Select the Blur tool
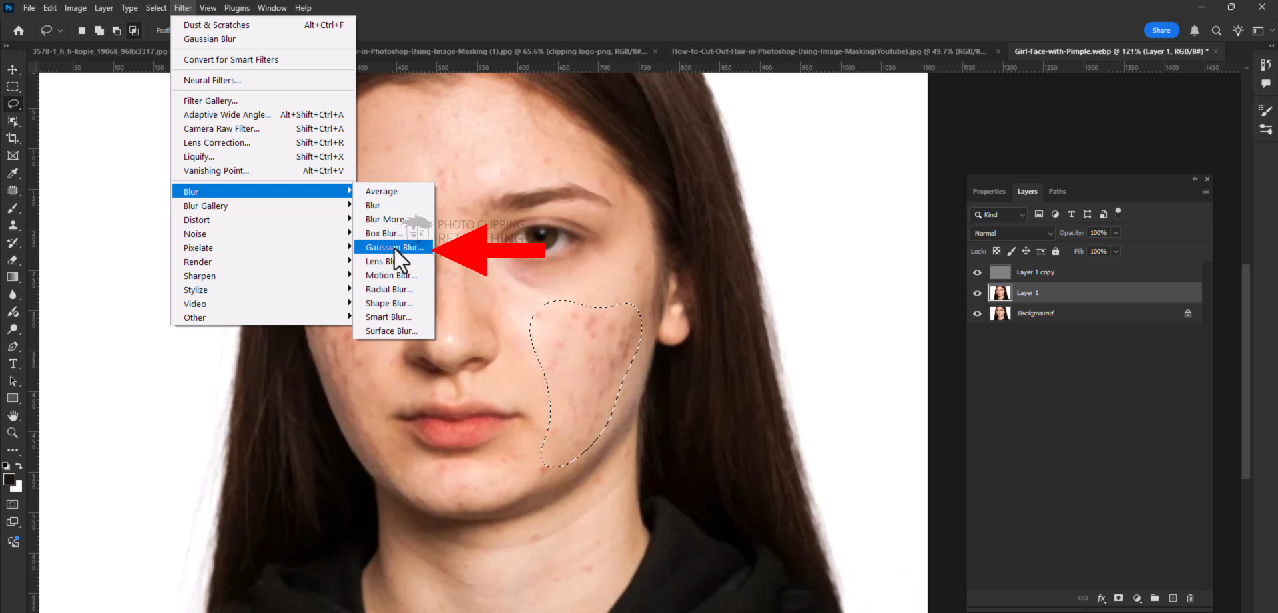1278x613 pixels. [x=13, y=294]
